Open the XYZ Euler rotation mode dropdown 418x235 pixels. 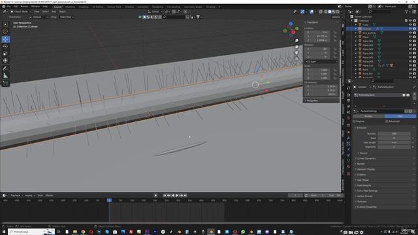tap(321, 61)
